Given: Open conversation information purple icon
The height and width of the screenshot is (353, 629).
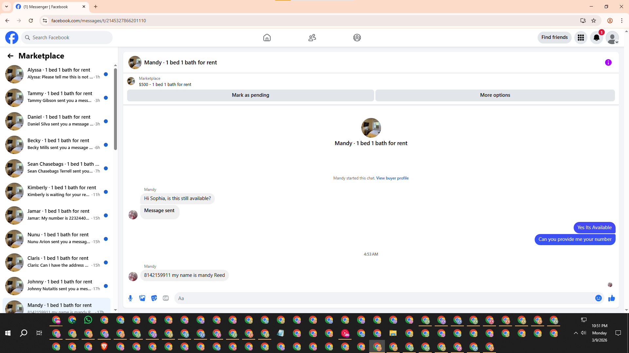Looking at the screenshot, I should pos(608,62).
